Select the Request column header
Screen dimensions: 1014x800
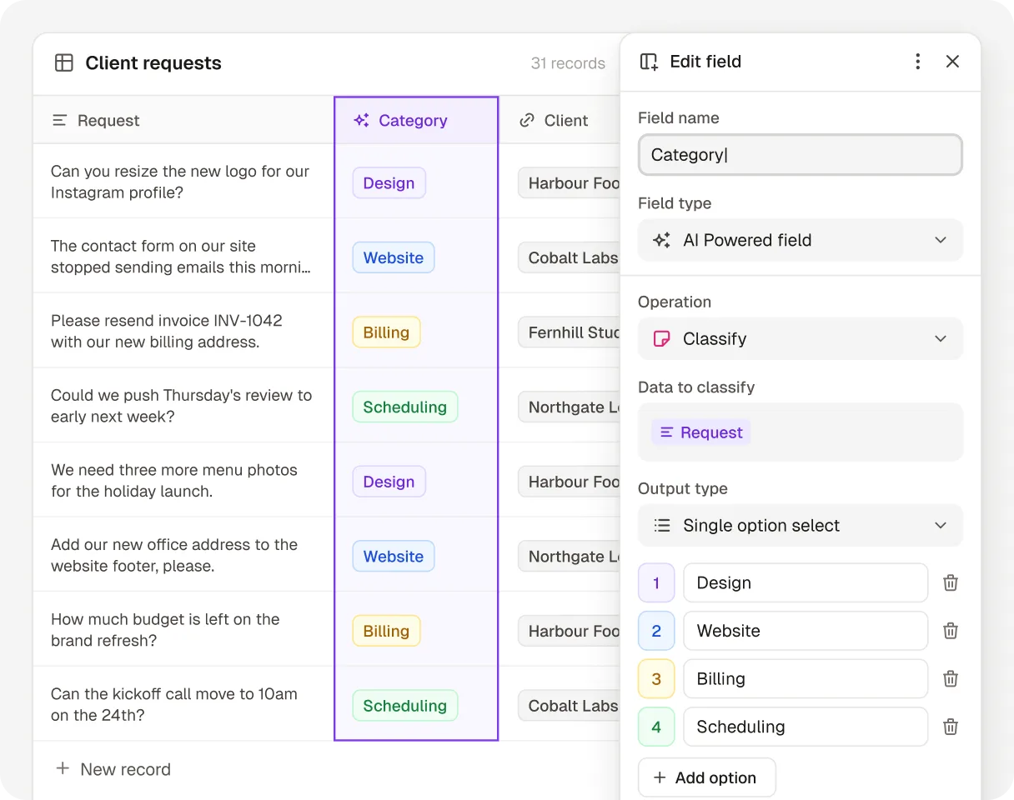pos(183,120)
